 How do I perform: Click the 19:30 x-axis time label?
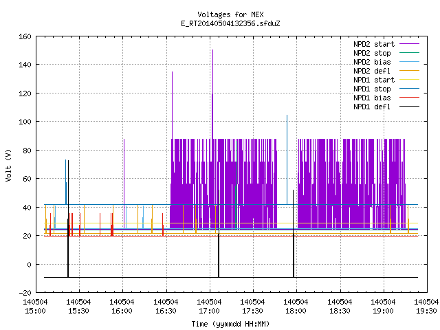(x=426, y=311)
